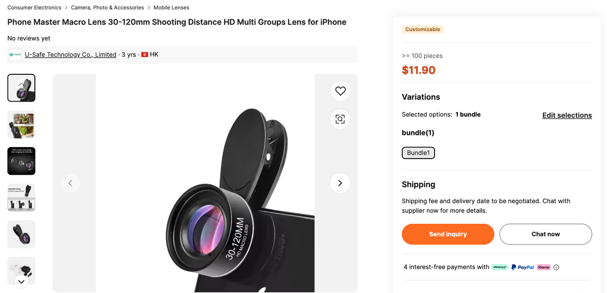Click the U-Safe Technology supplier logo
Image resolution: width=607 pixels, height=293 pixels.
[x=15, y=54]
